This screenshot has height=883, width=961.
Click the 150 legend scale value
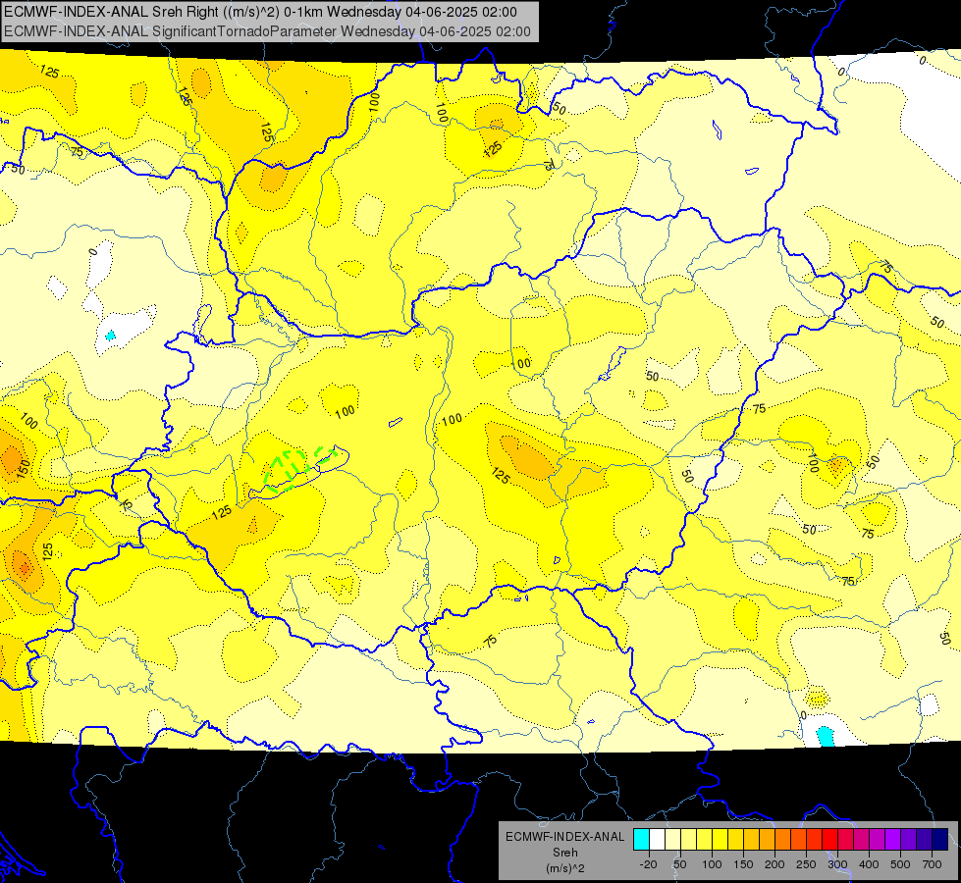coord(743,864)
